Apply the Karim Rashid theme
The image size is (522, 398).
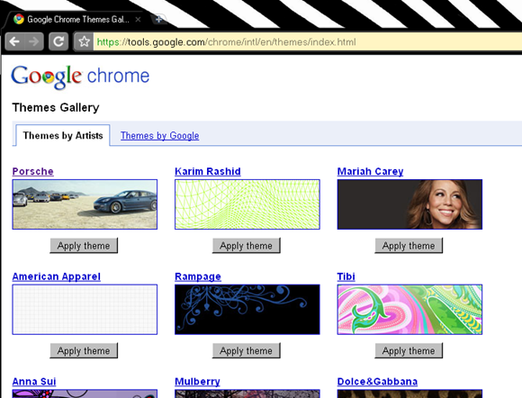[247, 246]
